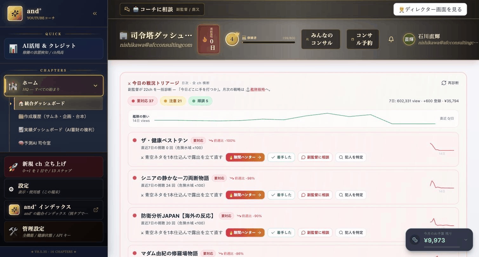Mark 防衛分析JAPAN as 着手した
This screenshot has height=257, width=479.
(x=281, y=233)
